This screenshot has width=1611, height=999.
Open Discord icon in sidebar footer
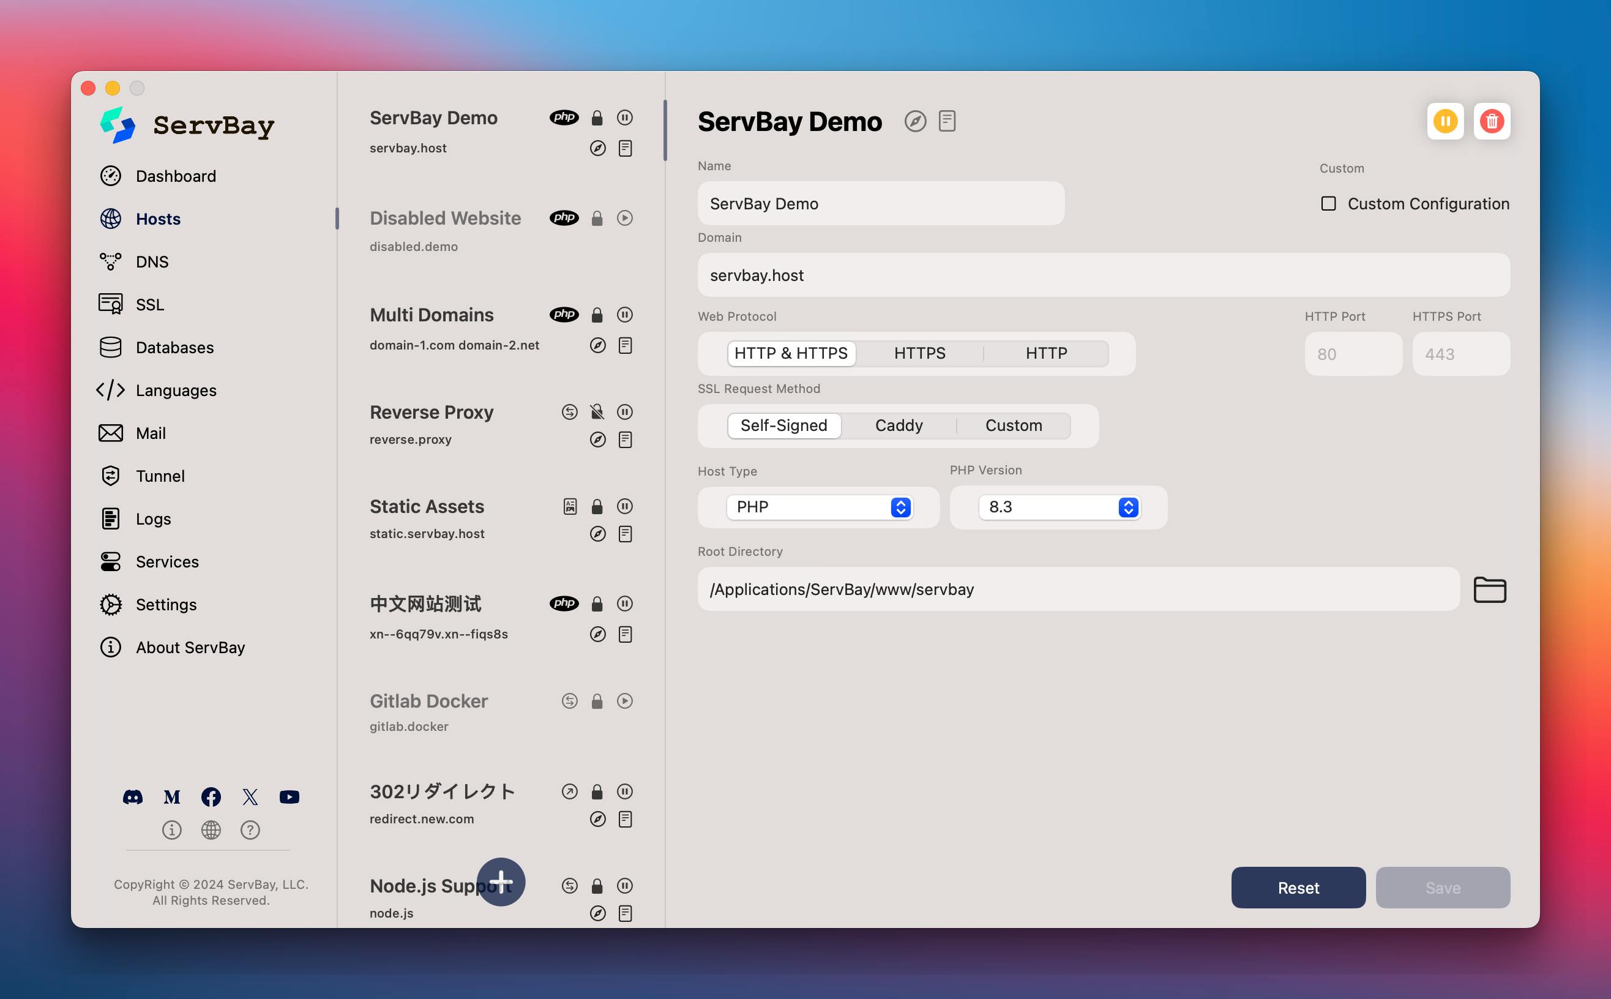coord(133,797)
